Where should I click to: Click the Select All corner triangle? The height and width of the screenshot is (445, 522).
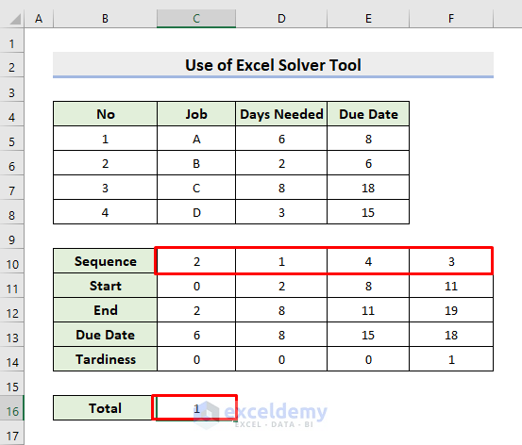point(15,19)
